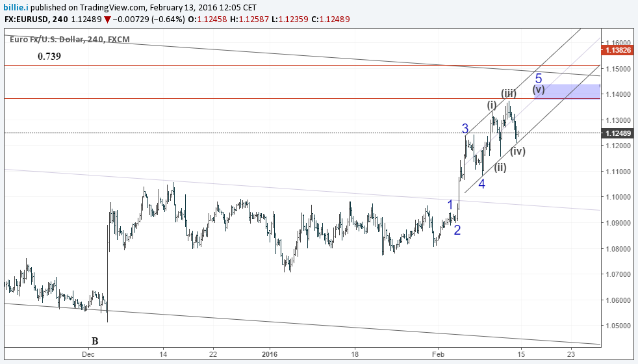Click the Dec label on time axis
Image resolution: width=638 pixels, height=364 pixels.
(x=88, y=354)
